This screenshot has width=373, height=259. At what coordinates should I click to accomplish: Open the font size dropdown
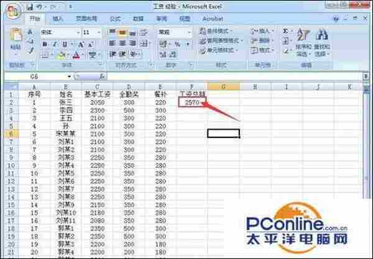coord(100,32)
